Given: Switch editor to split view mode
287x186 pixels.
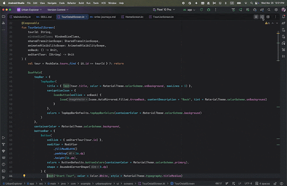Looking at the screenshot, I should (262, 17).
